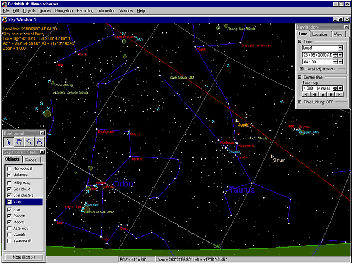The width and height of the screenshot is (352, 264).
Task: Close the Sky filters panel
Action: pos(42,152)
